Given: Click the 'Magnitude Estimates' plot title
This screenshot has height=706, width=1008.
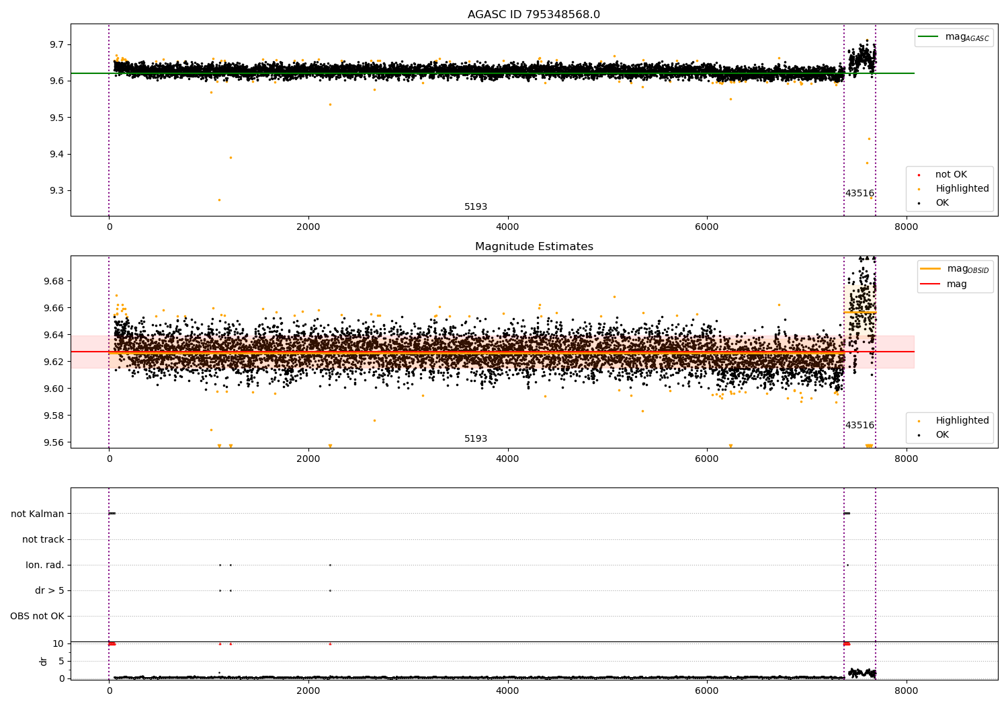Looking at the screenshot, I should [x=534, y=247].
